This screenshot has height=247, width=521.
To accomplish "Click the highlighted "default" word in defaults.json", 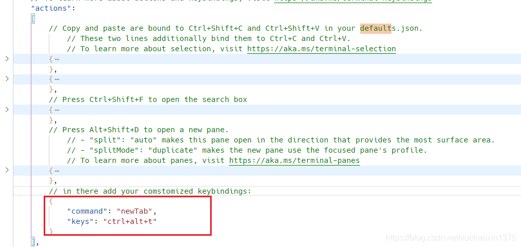I will pyautogui.click(x=376, y=28).
